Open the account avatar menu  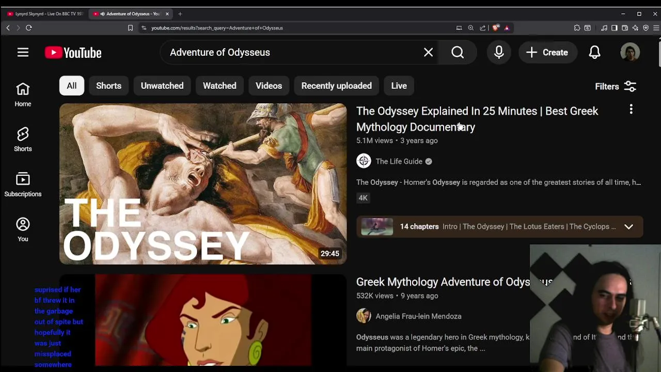click(x=630, y=52)
